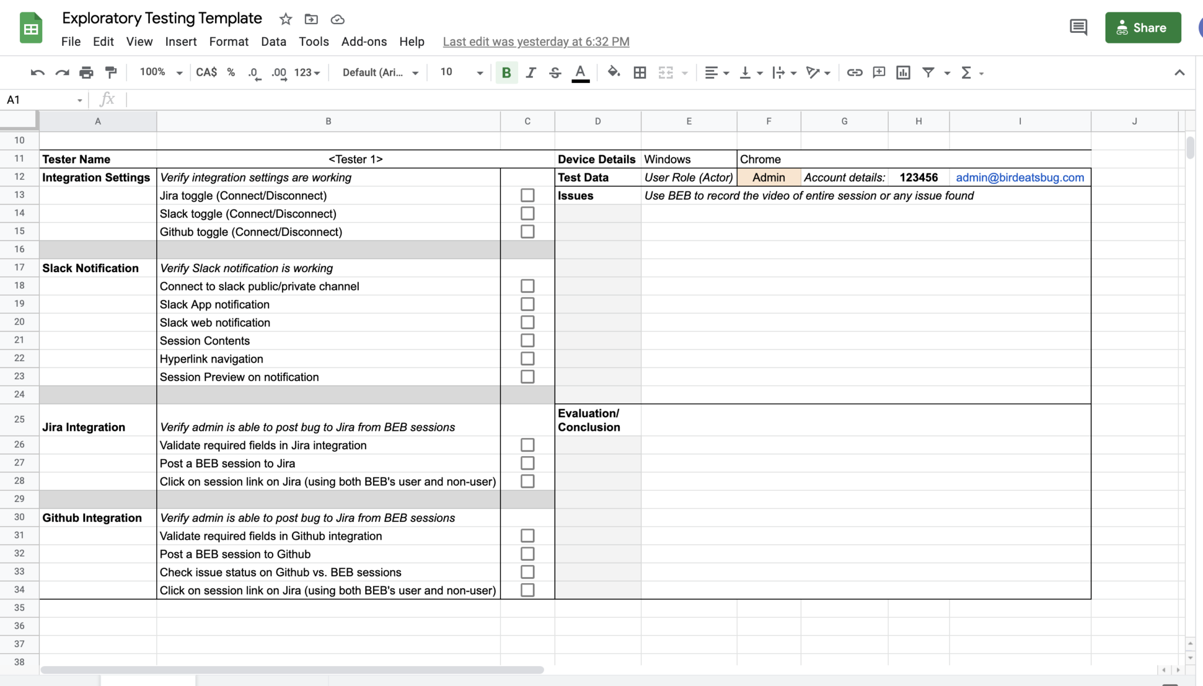Insert a chart
The height and width of the screenshot is (686, 1203).
903,72
